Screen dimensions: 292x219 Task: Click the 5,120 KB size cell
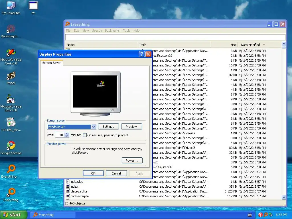pyautogui.click(x=230, y=191)
